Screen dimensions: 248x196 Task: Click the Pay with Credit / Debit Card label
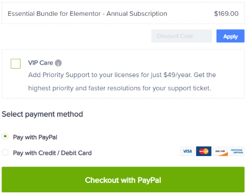pyautogui.click(x=53, y=153)
